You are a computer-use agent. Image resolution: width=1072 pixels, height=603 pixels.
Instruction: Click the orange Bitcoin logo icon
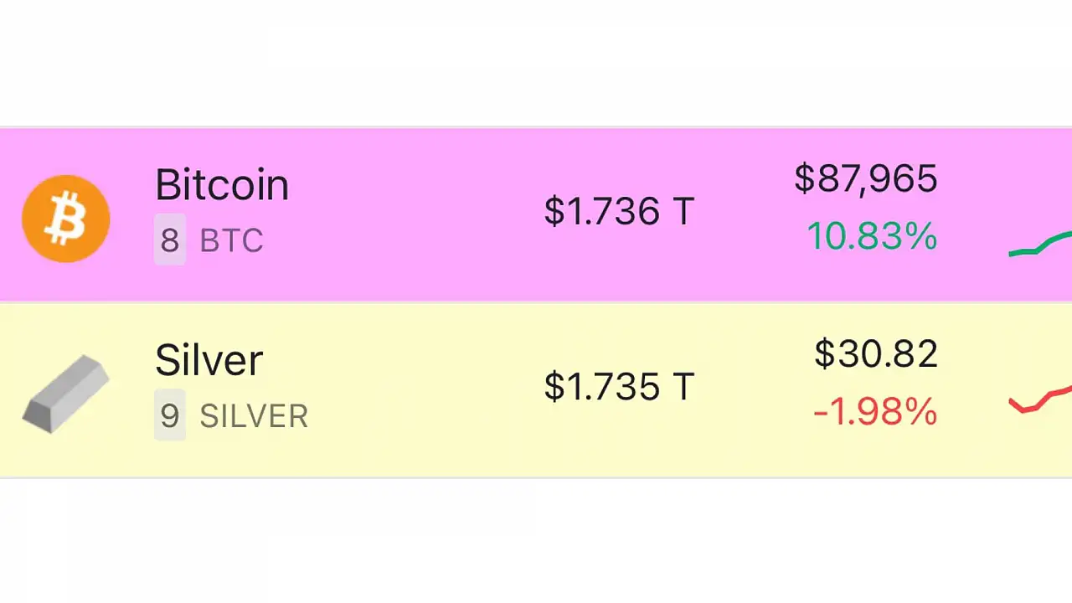coord(65,219)
